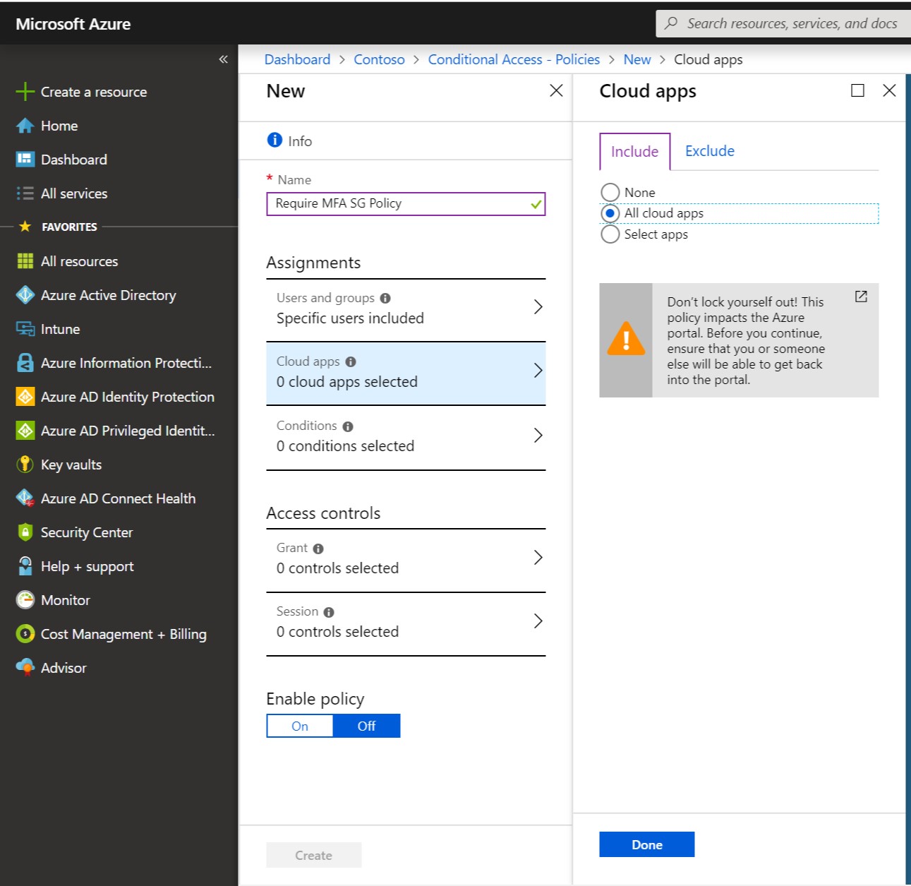Expand Users and groups assignment chevron

(538, 306)
